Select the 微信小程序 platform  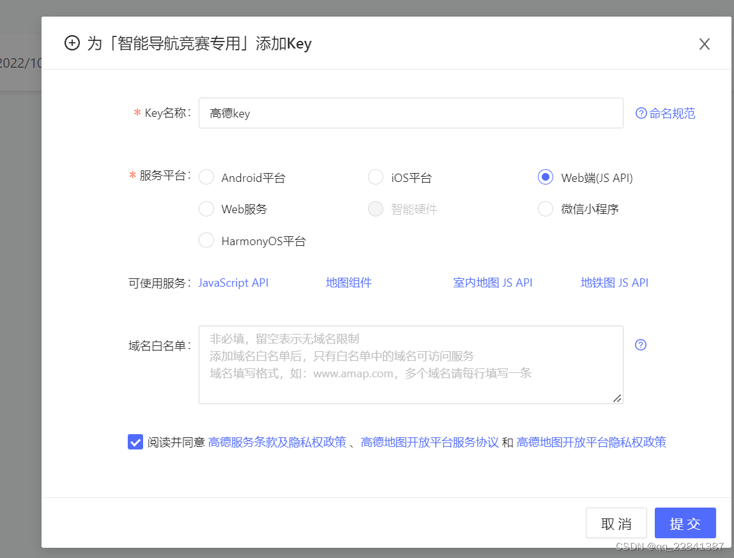(545, 209)
